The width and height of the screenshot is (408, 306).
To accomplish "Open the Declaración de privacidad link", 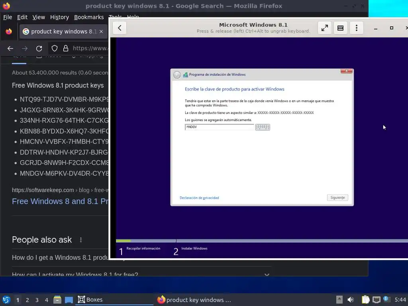I will [x=199, y=198].
